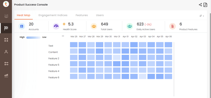Select the checkered flag sidebar icon
Image resolution: width=211 pixels, height=98 pixels.
(x=6, y=28)
